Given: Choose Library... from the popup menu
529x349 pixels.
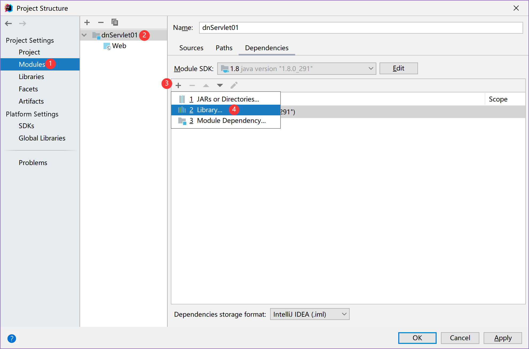Looking at the screenshot, I should tap(210, 110).
